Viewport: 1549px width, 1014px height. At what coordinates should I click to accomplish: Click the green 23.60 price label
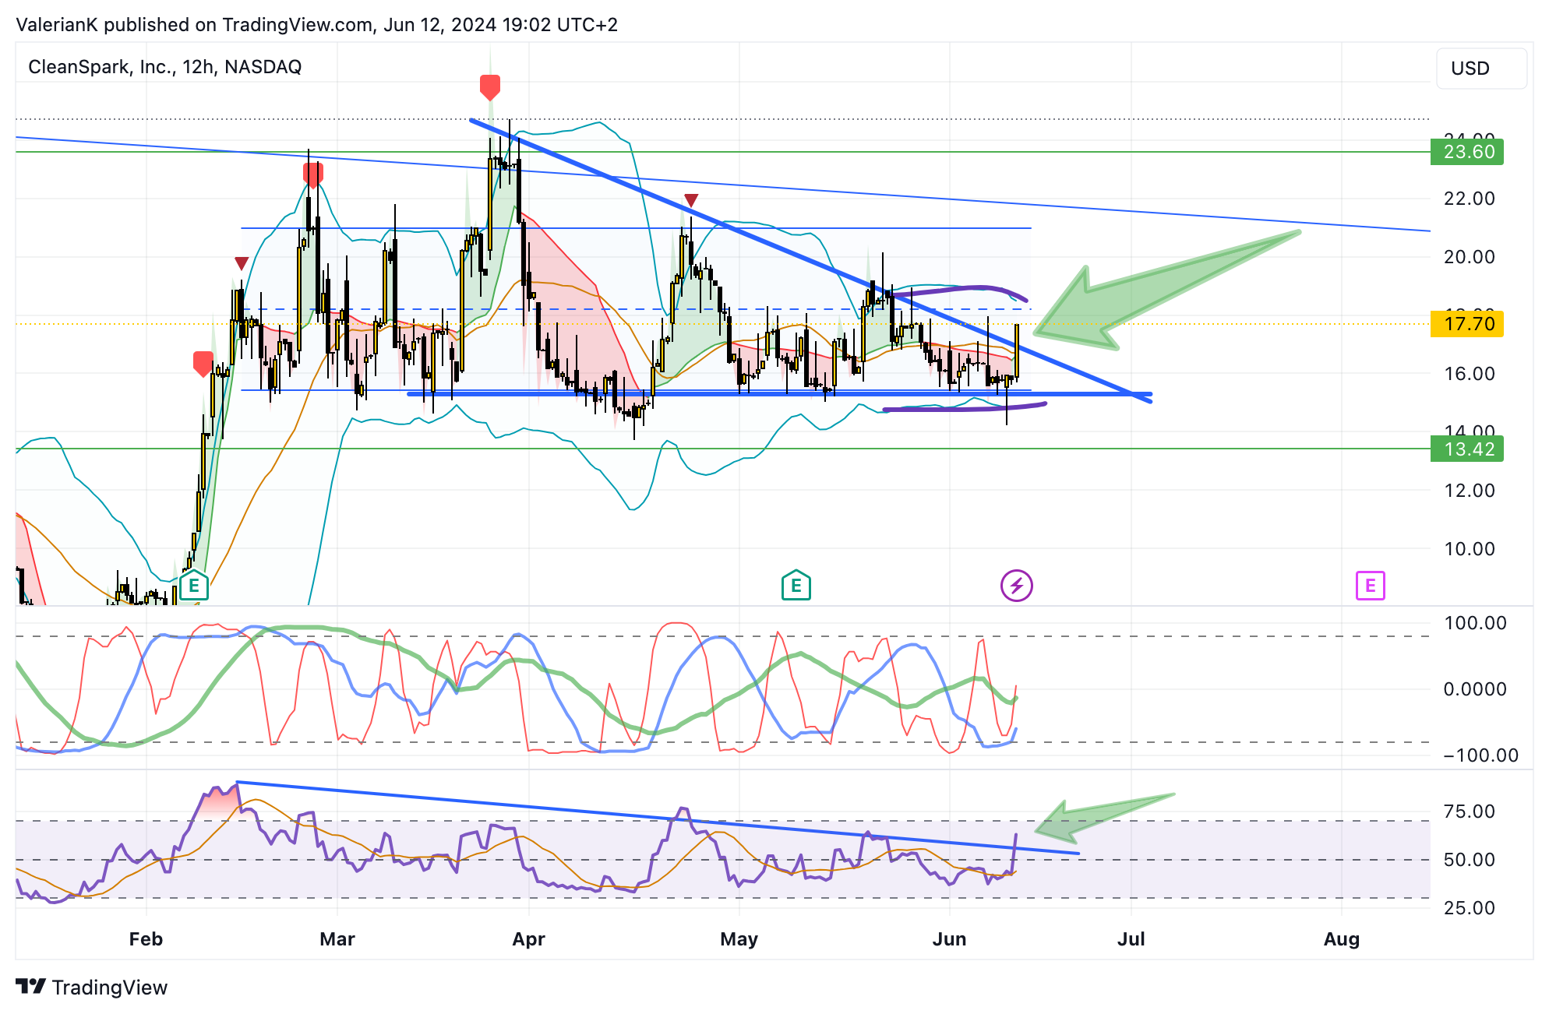1466,152
